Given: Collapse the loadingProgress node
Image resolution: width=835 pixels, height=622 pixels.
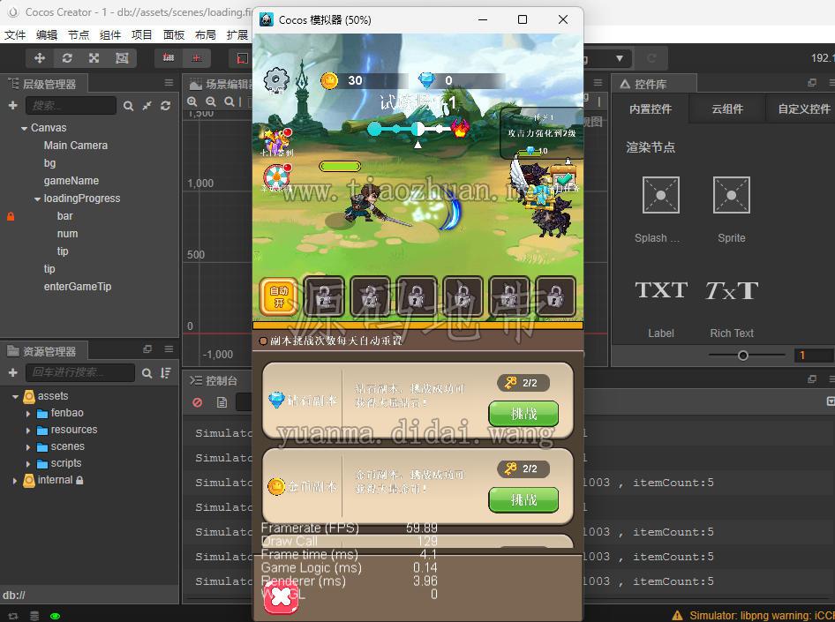Looking at the screenshot, I should pos(37,199).
